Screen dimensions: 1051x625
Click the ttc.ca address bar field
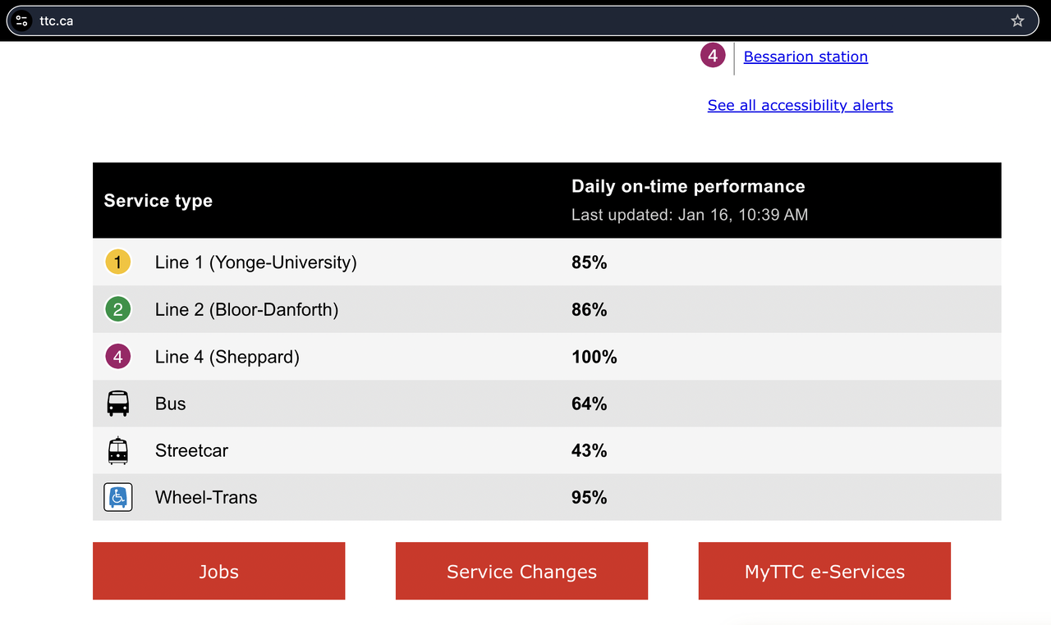point(493,21)
